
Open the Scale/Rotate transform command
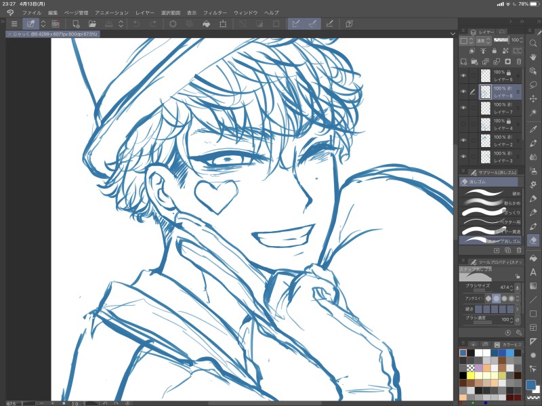(x=223, y=24)
